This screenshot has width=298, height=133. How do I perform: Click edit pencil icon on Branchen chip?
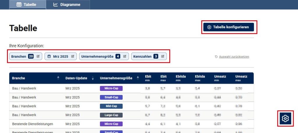(x=38, y=56)
